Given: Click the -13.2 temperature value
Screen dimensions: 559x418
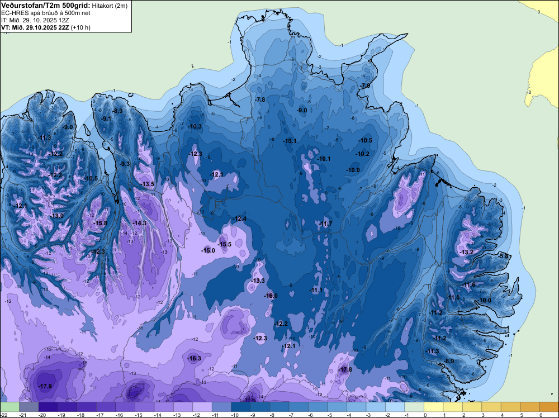Looking at the screenshot, I should 467,252.
